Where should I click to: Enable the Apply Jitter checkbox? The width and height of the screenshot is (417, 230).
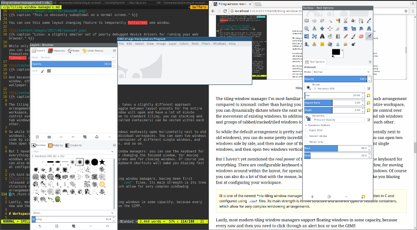click(306, 130)
